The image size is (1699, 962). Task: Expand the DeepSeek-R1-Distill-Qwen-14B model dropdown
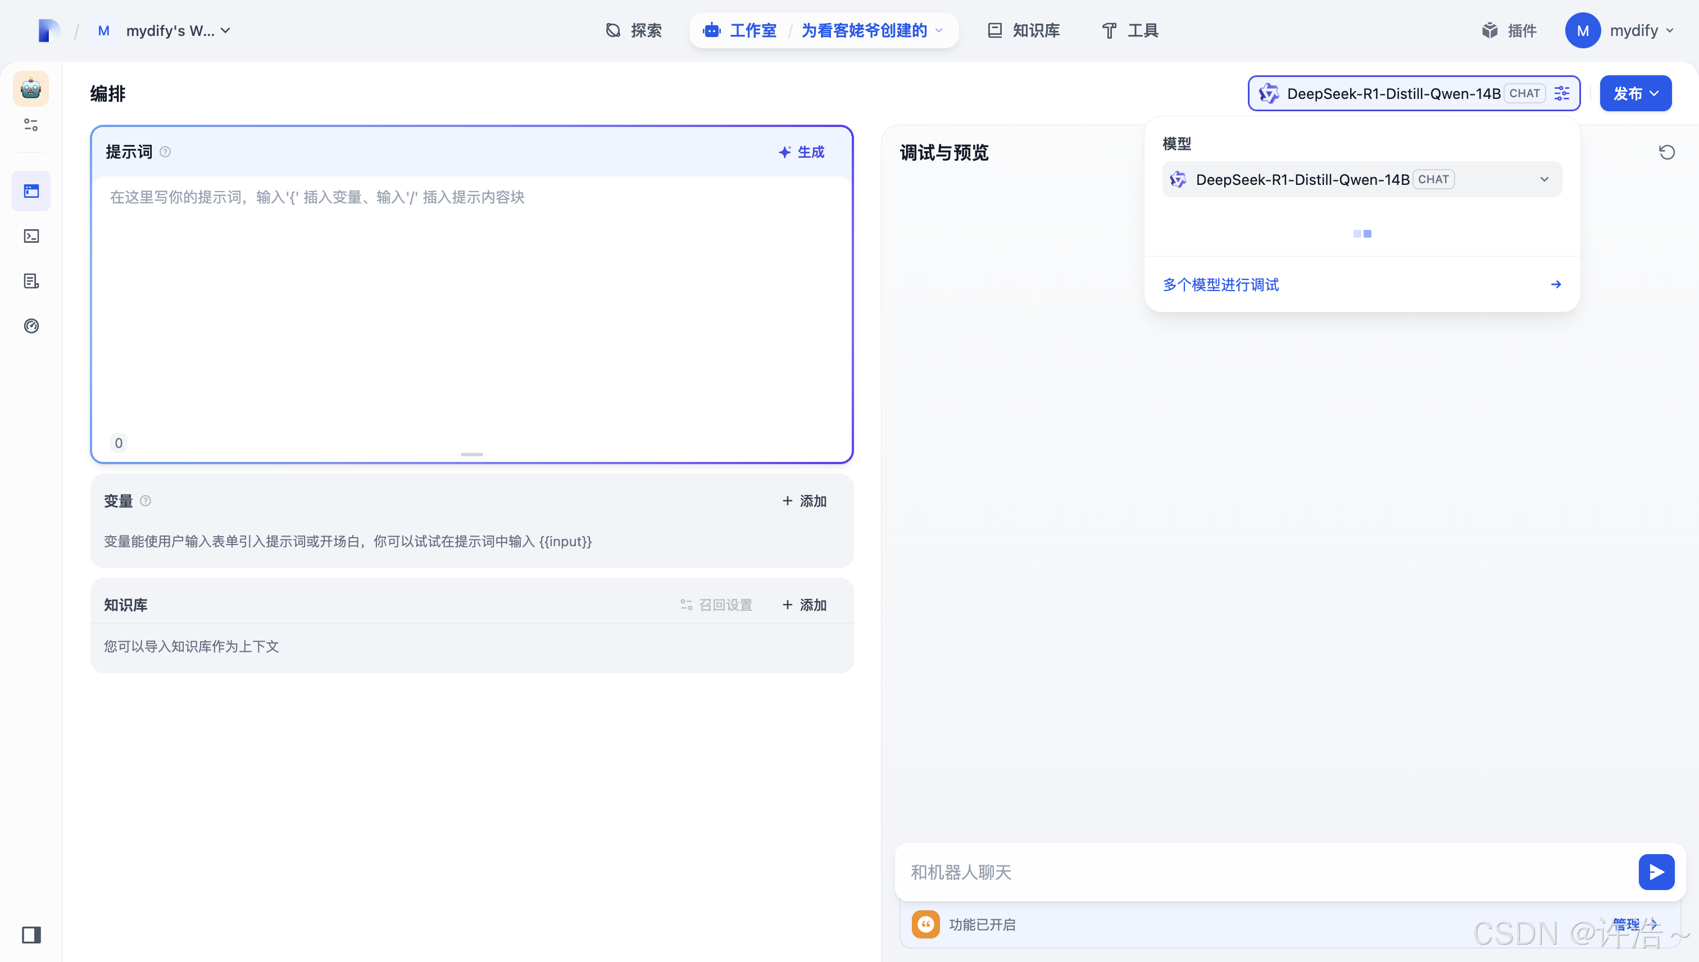pos(1362,179)
